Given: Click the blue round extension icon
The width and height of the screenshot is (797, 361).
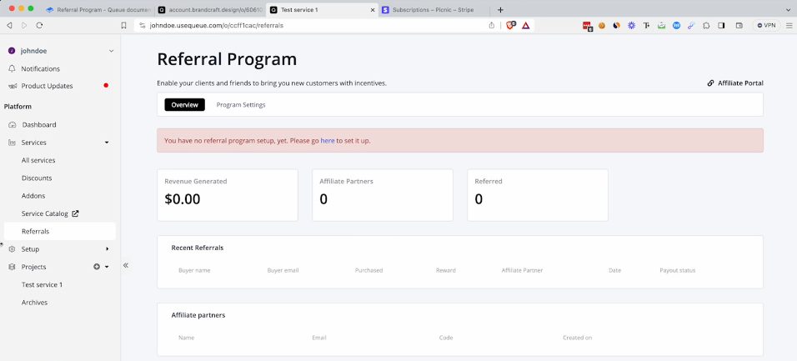Looking at the screenshot, I should pos(677,25).
